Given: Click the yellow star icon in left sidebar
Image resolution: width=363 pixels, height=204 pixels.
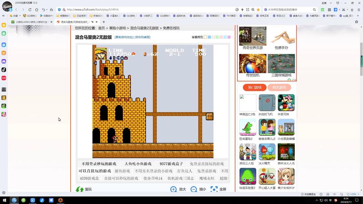Looking at the screenshot, I should point(4,25).
